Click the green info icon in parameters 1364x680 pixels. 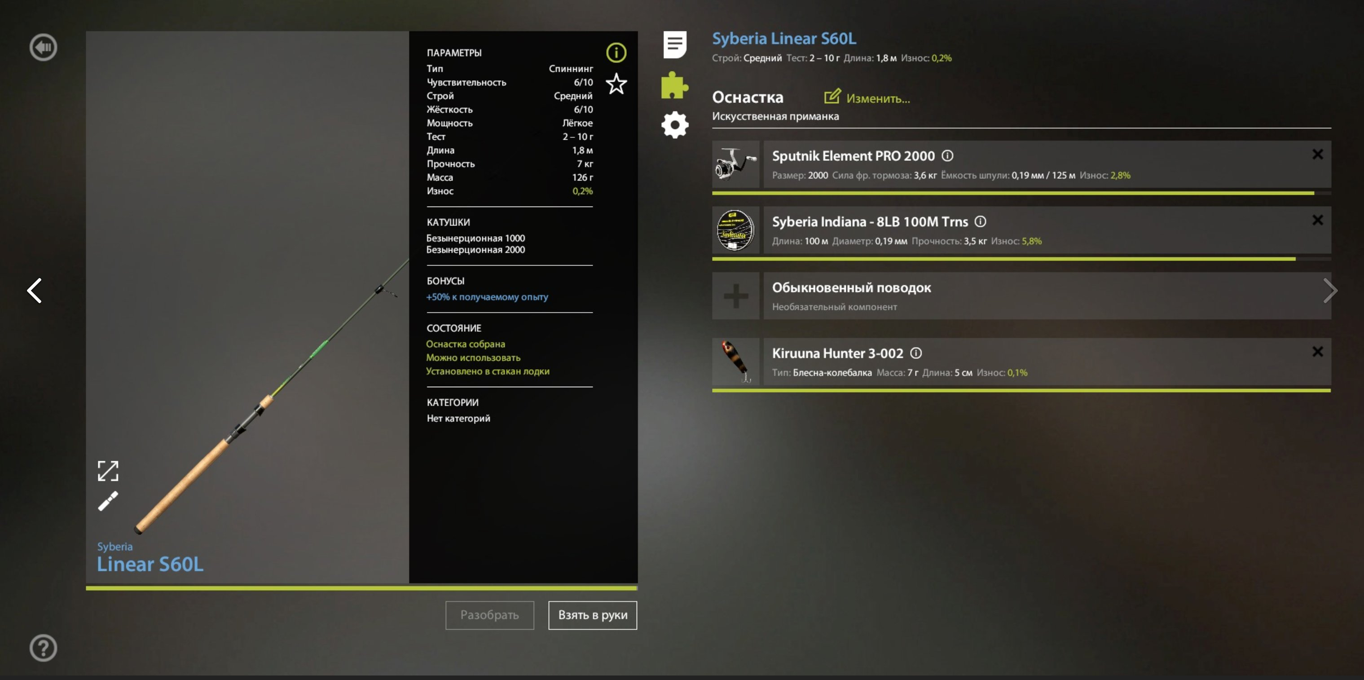click(616, 53)
